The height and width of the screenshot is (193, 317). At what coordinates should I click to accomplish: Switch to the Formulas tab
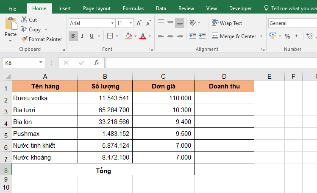pyautogui.click(x=133, y=8)
